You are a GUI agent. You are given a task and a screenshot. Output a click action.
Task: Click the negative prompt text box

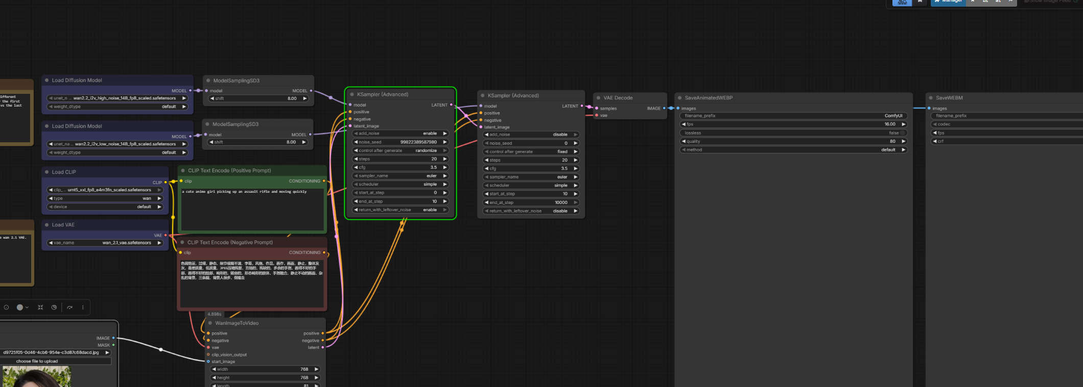point(252,283)
